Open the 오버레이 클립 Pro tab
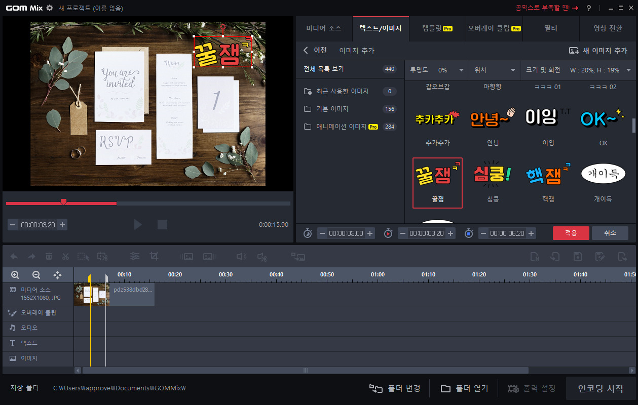 494,28
